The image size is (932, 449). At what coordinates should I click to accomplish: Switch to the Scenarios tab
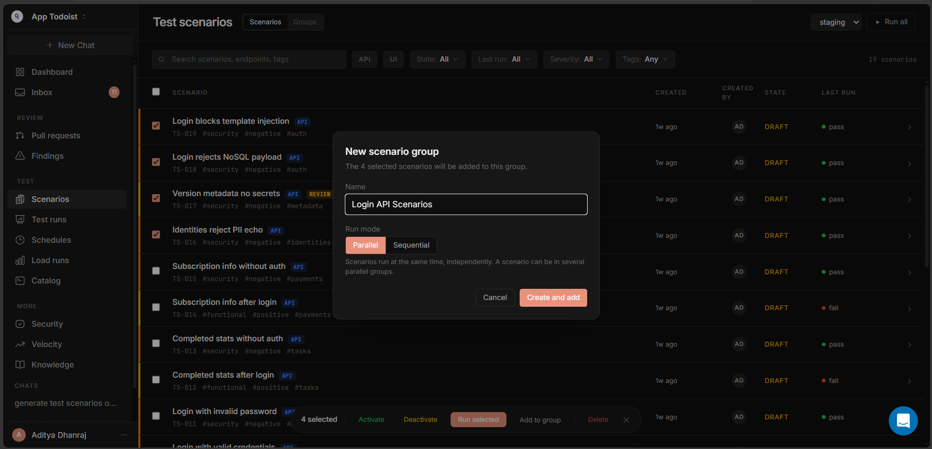click(265, 22)
